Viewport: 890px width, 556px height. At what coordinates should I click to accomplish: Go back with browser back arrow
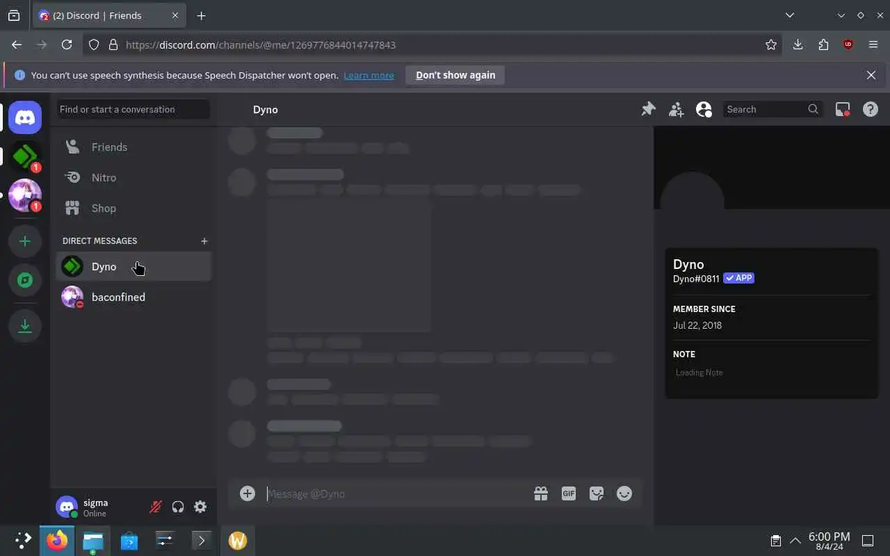tap(17, 44)
